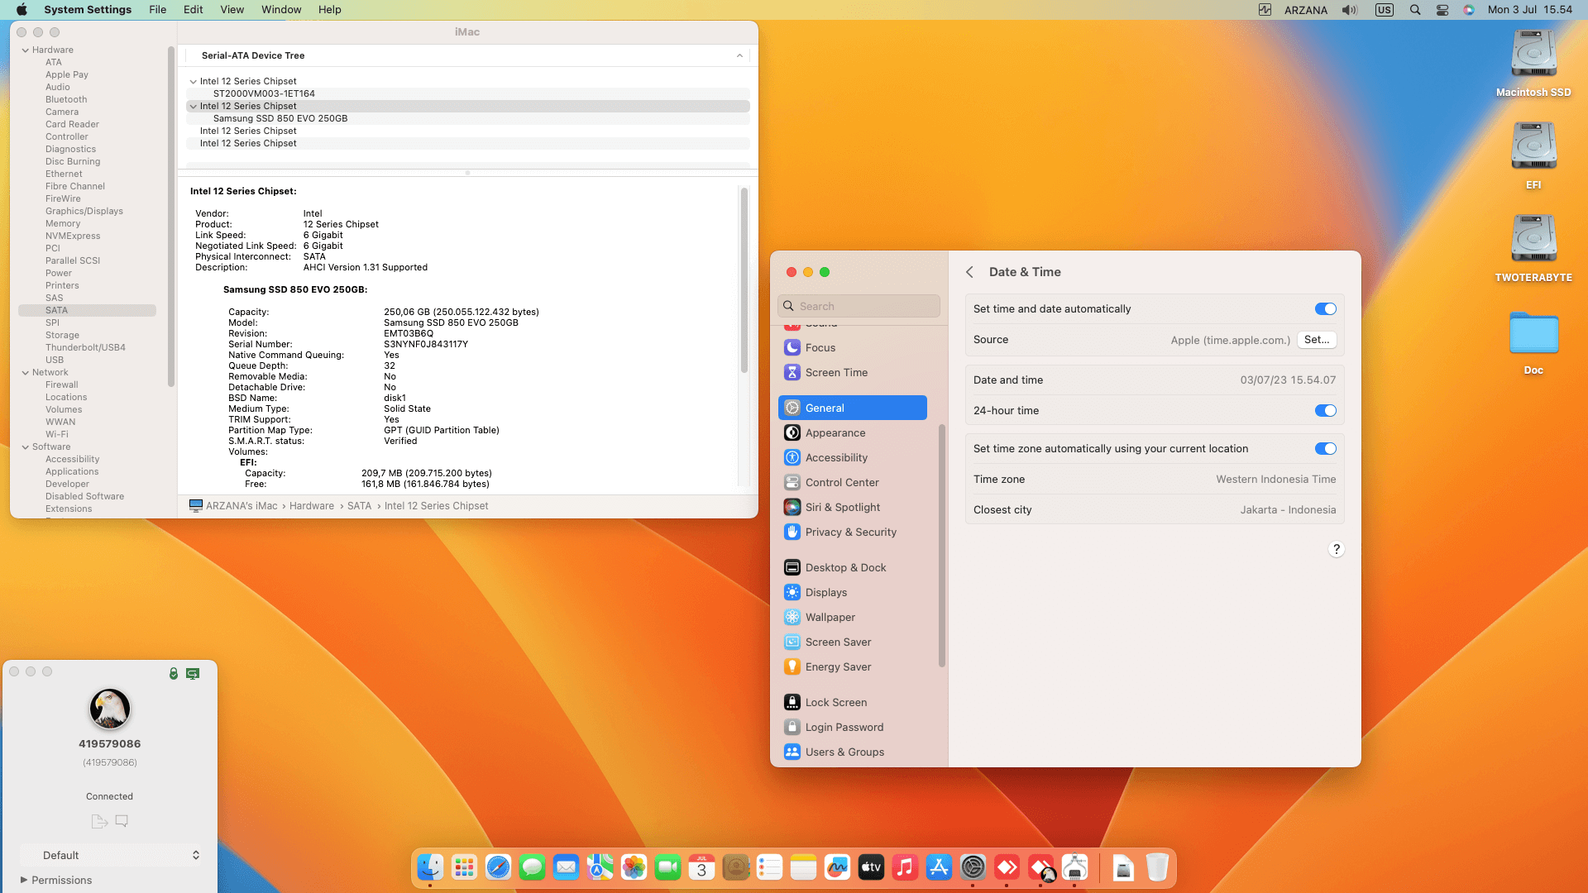Open Macintosh SSD drive on desktop
The height and width of the screenshot is (893, 1588).
tap(1533, 64)
